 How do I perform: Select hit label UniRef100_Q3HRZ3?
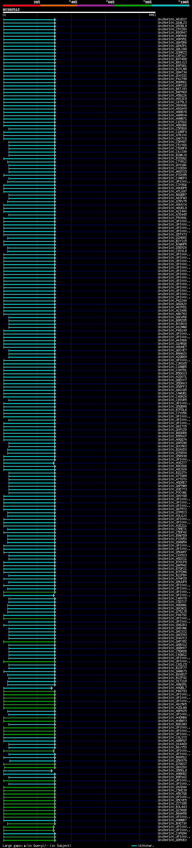pos(172,52)
